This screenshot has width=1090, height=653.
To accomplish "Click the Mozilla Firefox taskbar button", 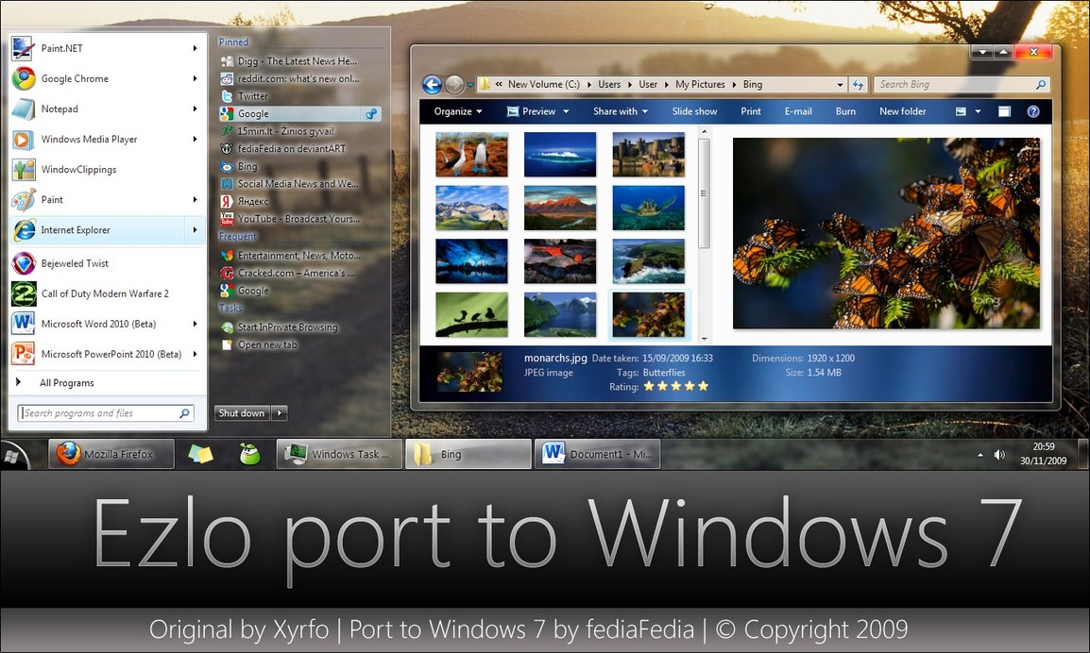I will [111, 454].
